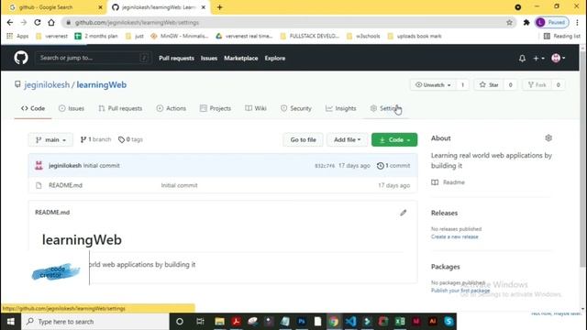Open the w3schools bookmark folder

pos(363,36)
